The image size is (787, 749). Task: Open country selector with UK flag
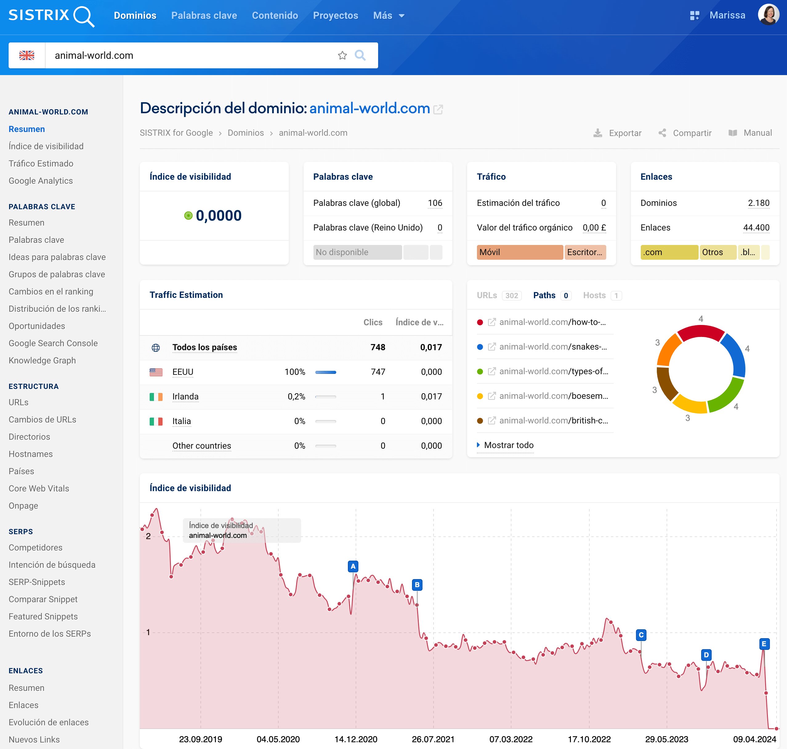[27, 55]
